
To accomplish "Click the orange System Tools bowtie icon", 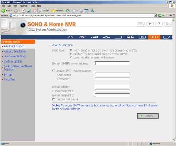I will [x=154, y=37].
